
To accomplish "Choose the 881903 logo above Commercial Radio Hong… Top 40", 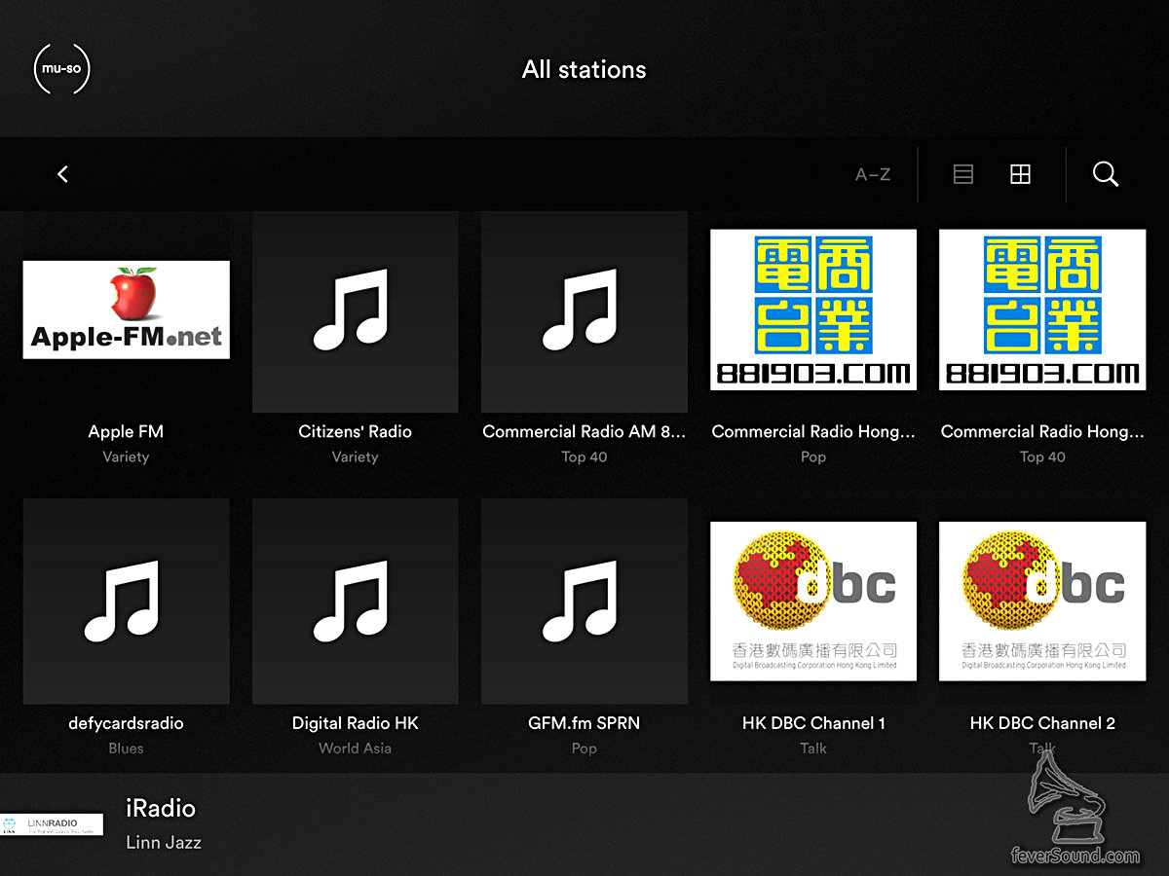I will 1042,310.
